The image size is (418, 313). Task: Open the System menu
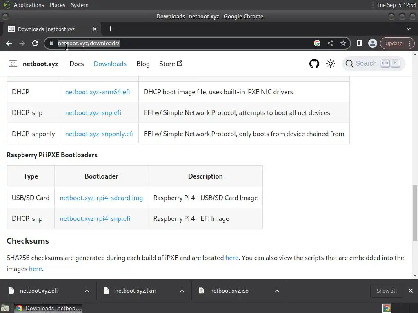point(80,5)
